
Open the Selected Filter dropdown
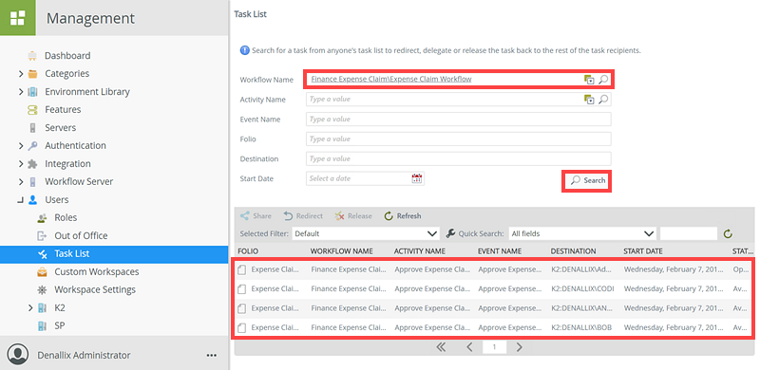[x=366, y=233]
